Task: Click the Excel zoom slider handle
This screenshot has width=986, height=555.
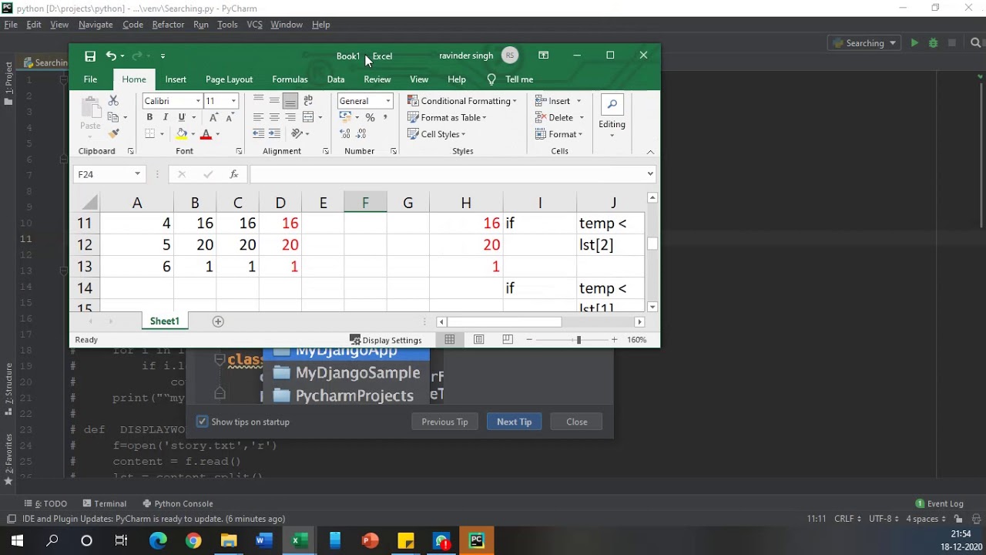Action: 579,339
